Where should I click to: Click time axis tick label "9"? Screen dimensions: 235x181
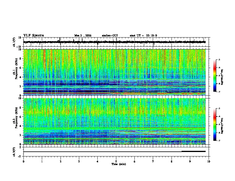190,161
